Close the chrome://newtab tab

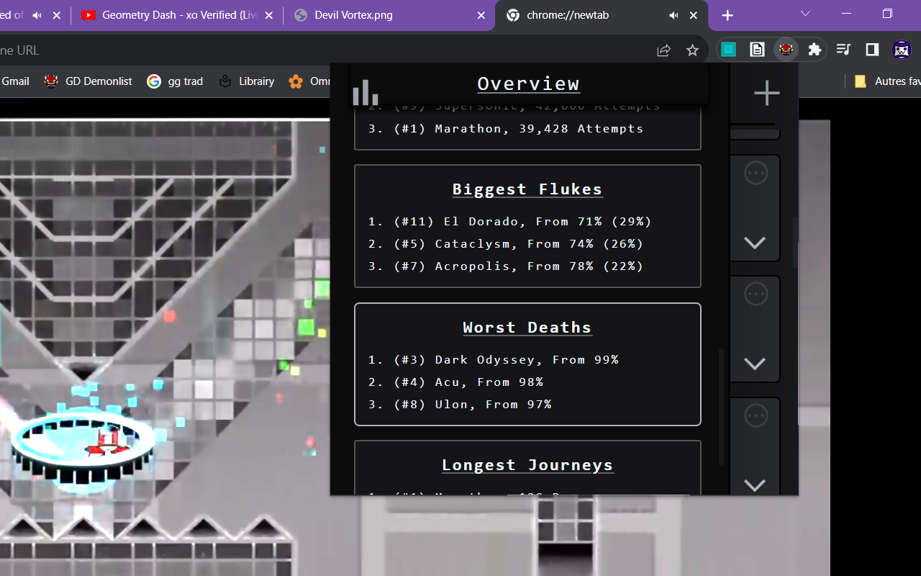pyautogui.click(x=694, y=15)
